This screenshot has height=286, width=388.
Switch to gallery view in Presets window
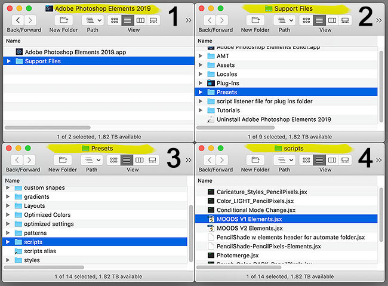click(152, 160)
